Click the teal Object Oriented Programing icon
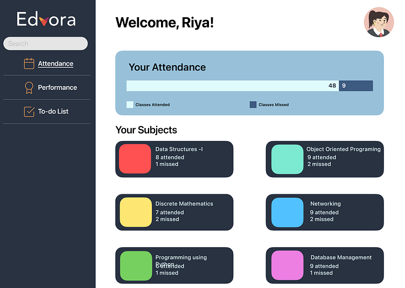 (287, 159)
